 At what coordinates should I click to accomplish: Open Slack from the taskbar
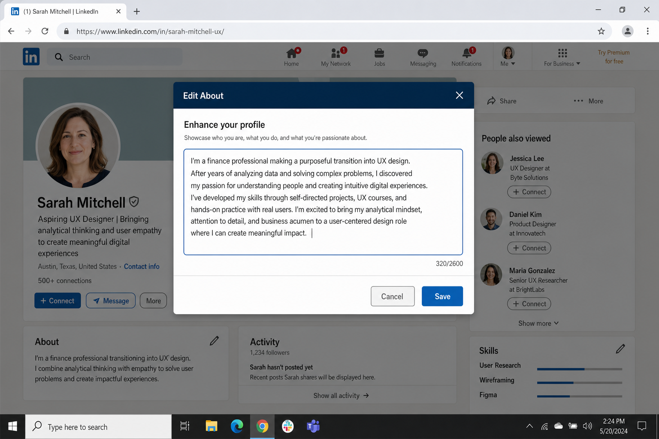pos(288,427)
